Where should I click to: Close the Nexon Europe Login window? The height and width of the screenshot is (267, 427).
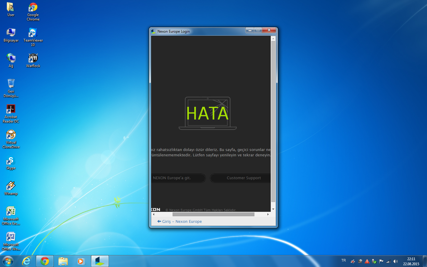tap(269, 30)
